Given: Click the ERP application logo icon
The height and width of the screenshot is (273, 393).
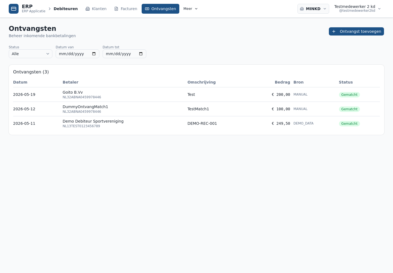Looking at the screenshot, I should tap(14, 9).
